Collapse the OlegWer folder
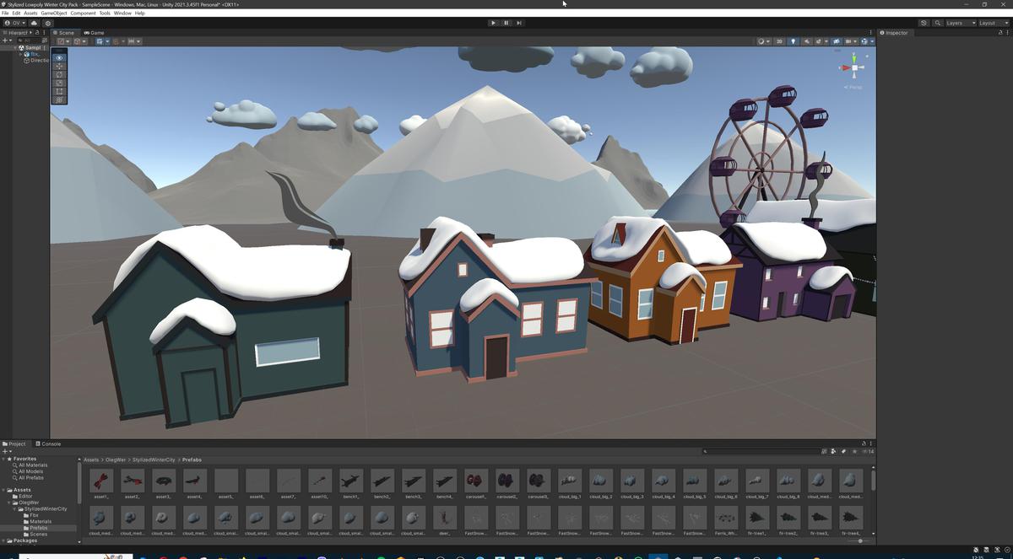 pos(8,503)
